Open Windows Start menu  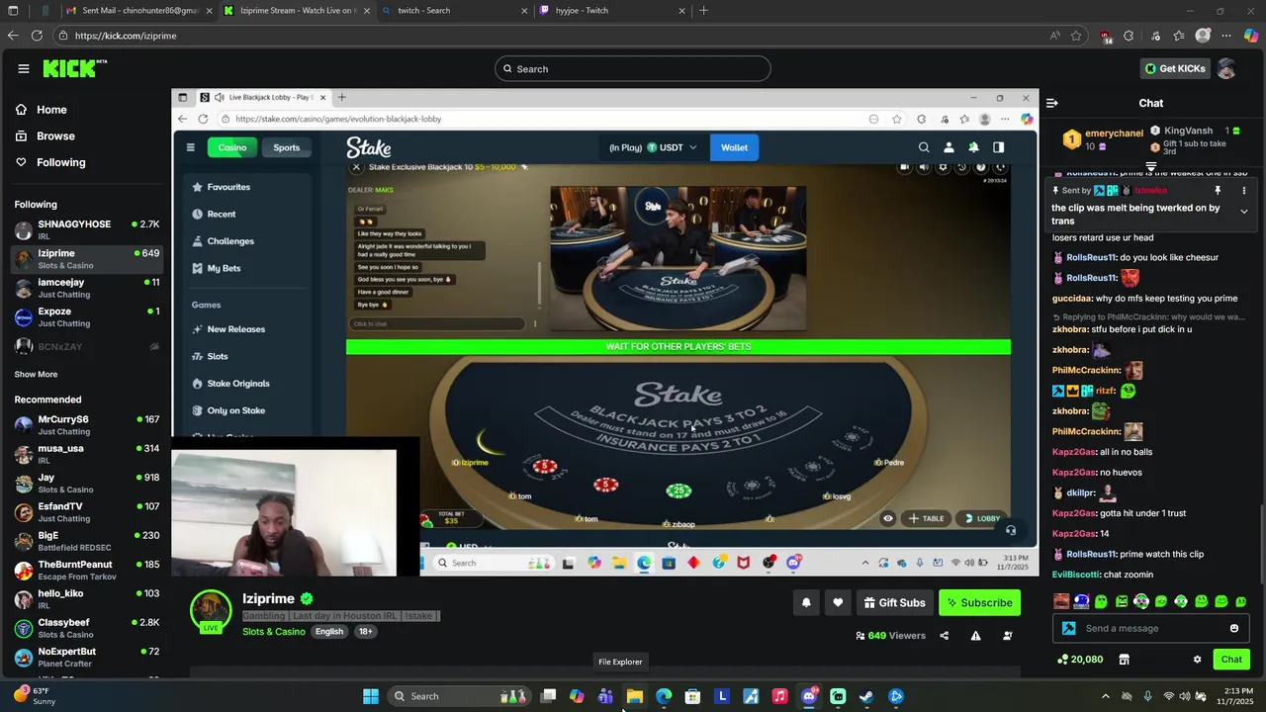coord(371,696)
